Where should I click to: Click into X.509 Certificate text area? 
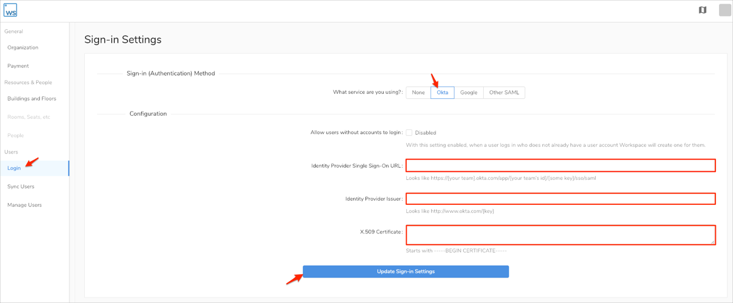click(x=560, y=235)
